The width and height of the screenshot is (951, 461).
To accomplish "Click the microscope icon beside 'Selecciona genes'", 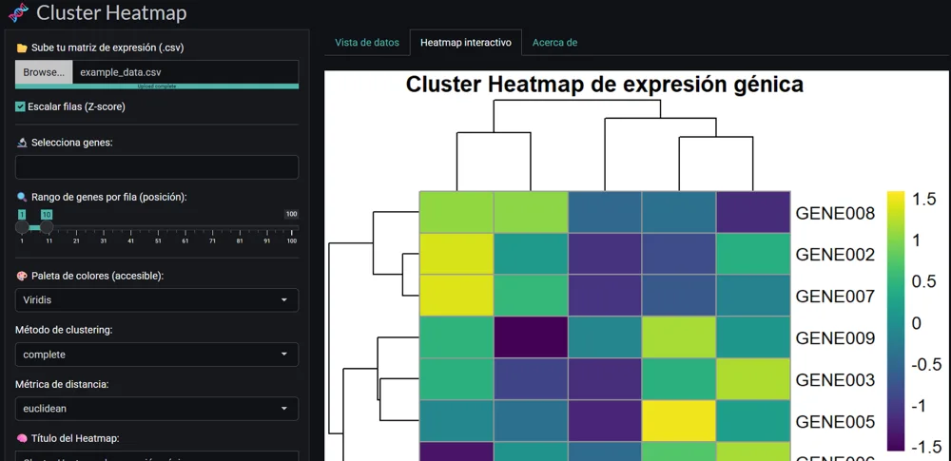I will click(x=22, y=143).
